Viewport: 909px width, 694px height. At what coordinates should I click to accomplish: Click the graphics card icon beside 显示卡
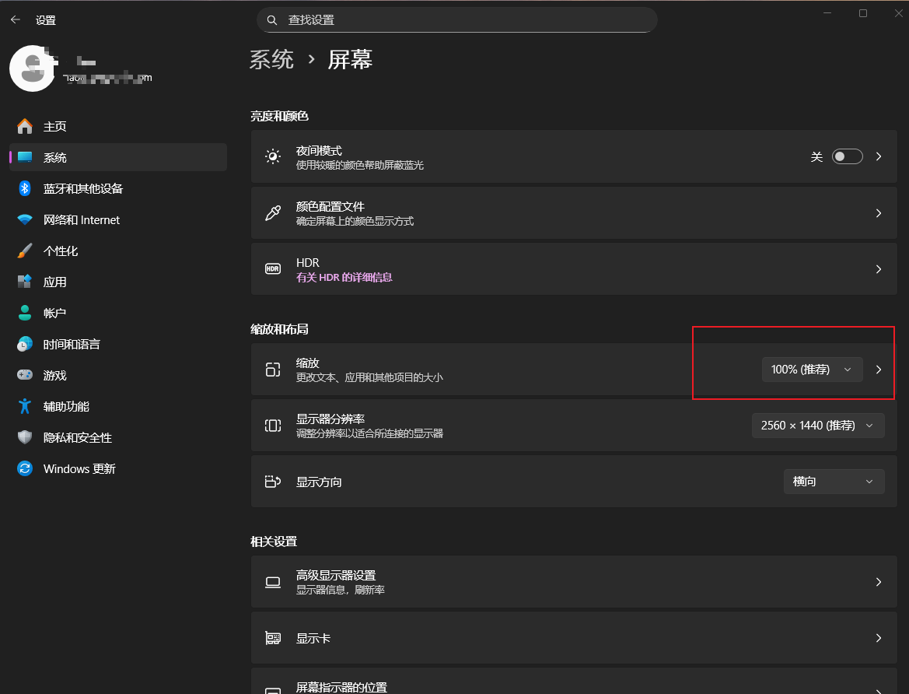(273, 638)
